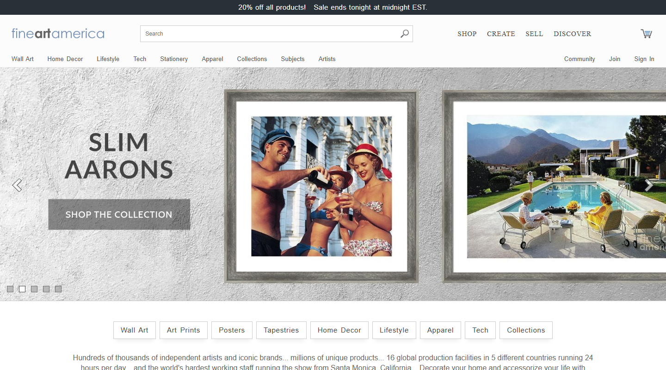Open Tech in navigation bar
The width and height of the screenshot is (666, 370).
140,59
